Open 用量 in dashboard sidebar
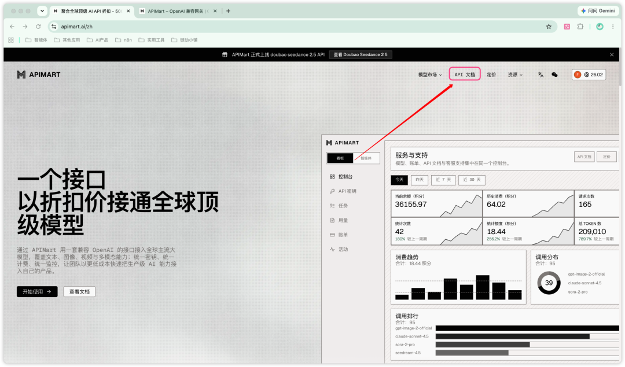This screenshot has height=367, width=625. point(339,220)
